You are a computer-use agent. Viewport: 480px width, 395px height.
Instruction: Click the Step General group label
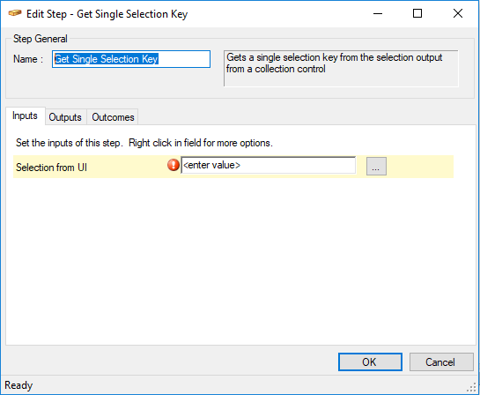tap(41, 39)
